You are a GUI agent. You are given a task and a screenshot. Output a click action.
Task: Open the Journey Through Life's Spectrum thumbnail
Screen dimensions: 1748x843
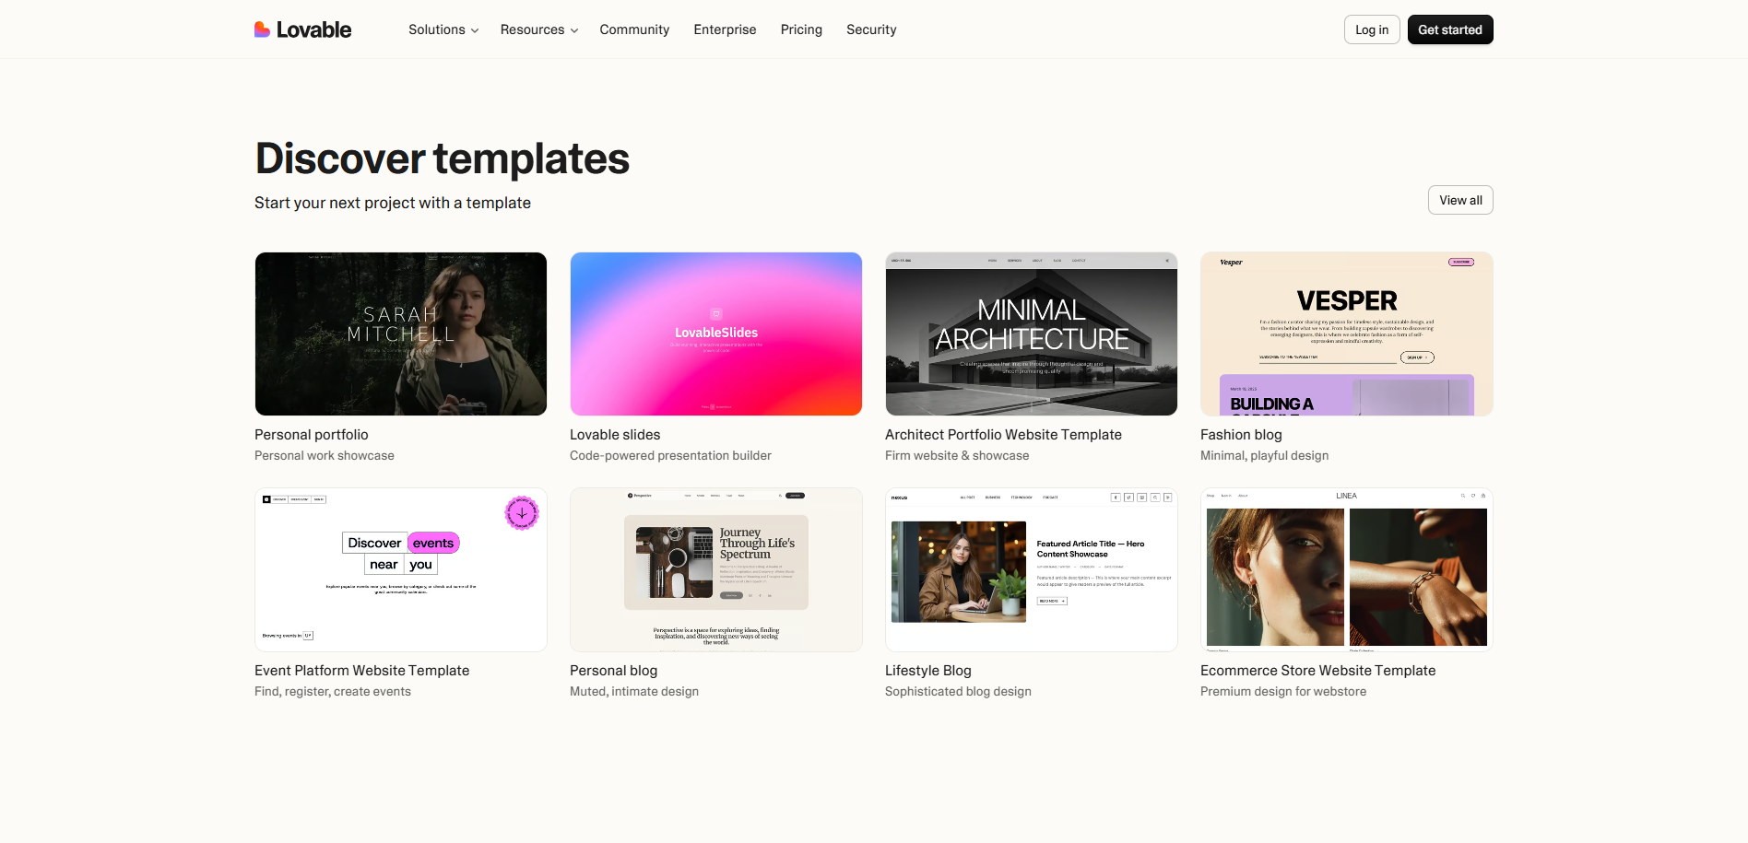pos(716,569)
